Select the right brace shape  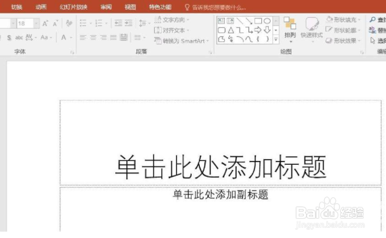click(x=268, y=39)
